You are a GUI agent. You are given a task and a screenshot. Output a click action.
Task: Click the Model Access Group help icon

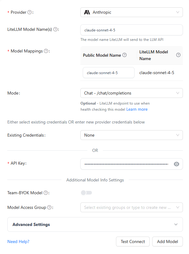point(50,207)
